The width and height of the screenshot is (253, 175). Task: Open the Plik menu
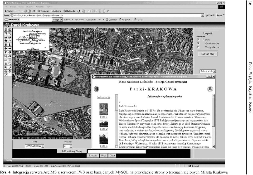6,7
